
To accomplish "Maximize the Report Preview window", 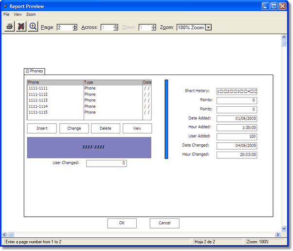I will tap(274, 6).
